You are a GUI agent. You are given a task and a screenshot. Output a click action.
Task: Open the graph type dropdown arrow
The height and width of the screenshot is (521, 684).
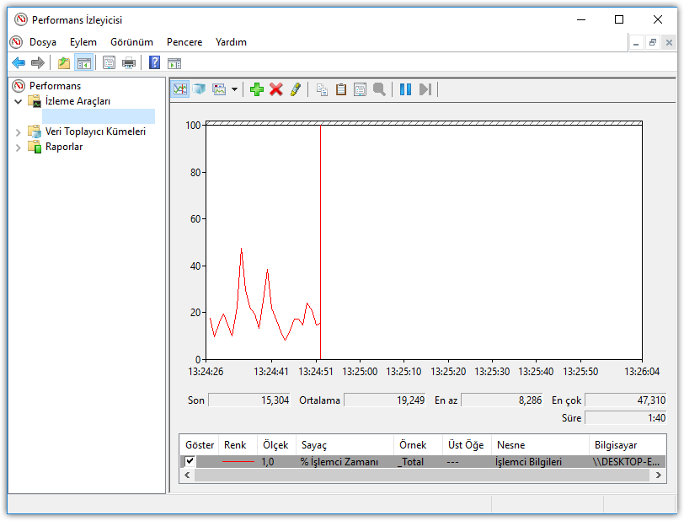(233, 89)
